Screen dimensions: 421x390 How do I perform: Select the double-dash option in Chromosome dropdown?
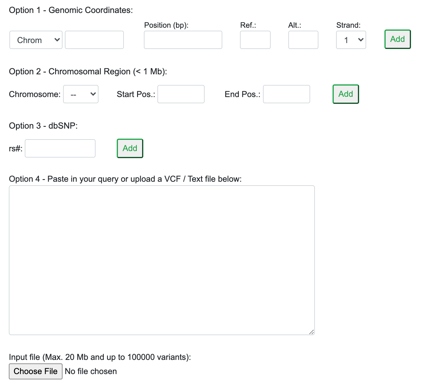(80, 94)
